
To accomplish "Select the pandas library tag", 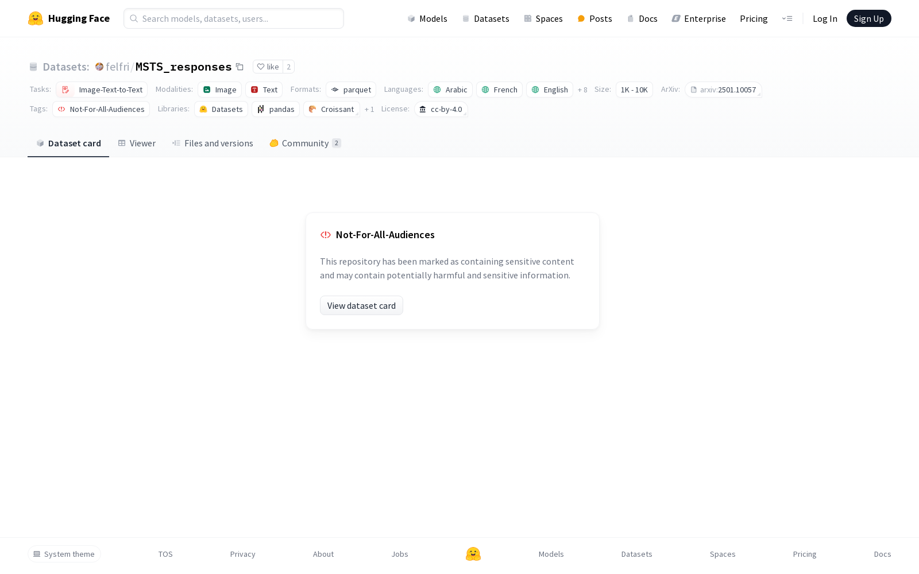I will (276, 109).
